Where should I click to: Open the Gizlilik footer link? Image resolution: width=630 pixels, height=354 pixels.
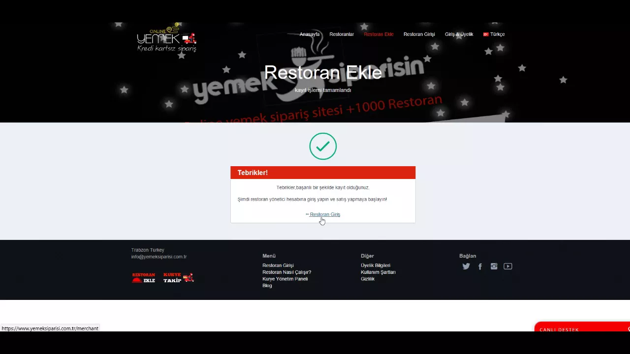pyautogui.click(x=368, y=279)
